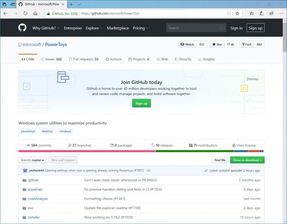Go back with browser back arrow
The image size is (287, 224).
coord(5,13)
